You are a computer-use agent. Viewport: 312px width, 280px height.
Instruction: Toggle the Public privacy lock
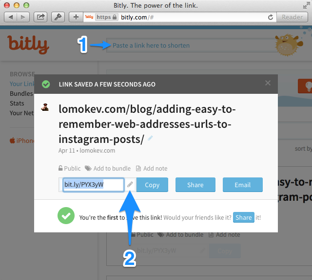click(69, 168)
